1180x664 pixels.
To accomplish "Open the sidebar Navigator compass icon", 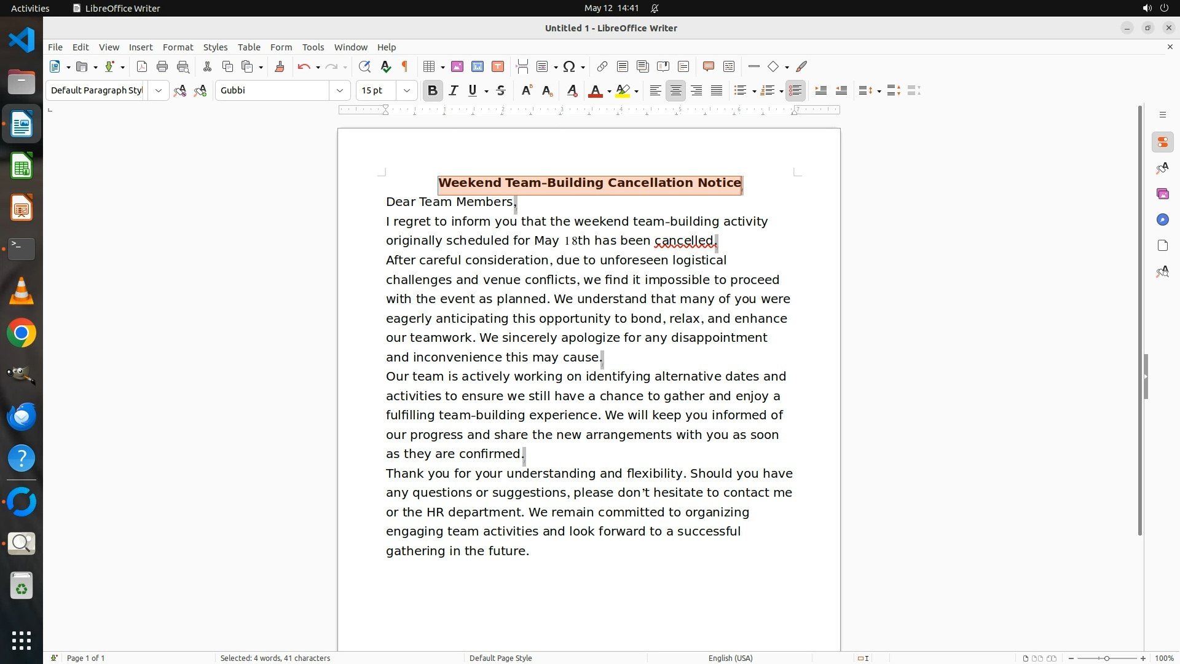I will pos(1162,220).
